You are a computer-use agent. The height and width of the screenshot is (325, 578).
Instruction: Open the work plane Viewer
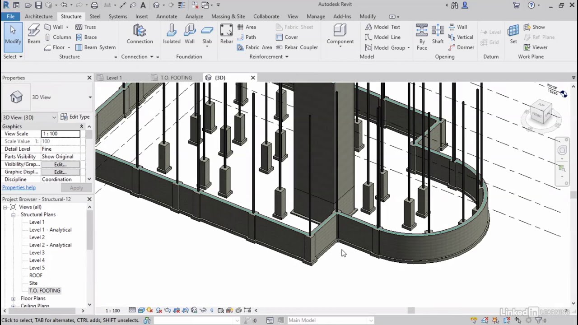point(536,47)
